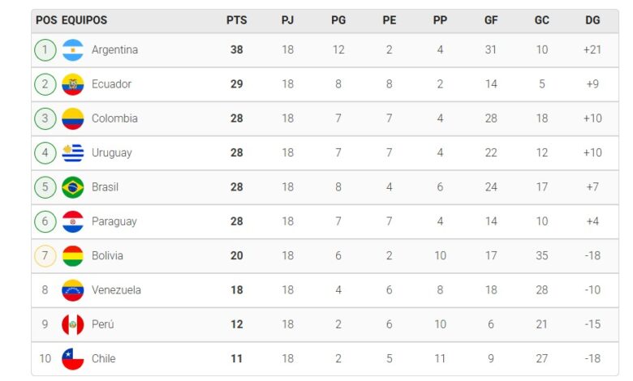Click the Brasil flag icon

[x=73, y=187]
